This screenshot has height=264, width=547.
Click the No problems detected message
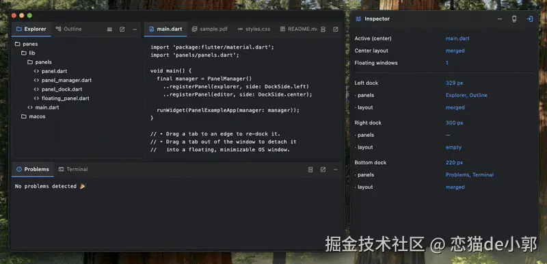[x=50, y=187]
